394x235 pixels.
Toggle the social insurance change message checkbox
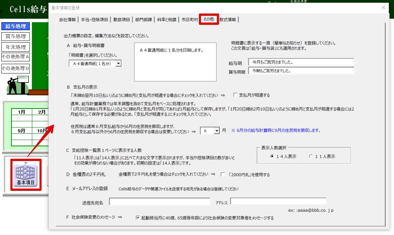click(138, 218)
